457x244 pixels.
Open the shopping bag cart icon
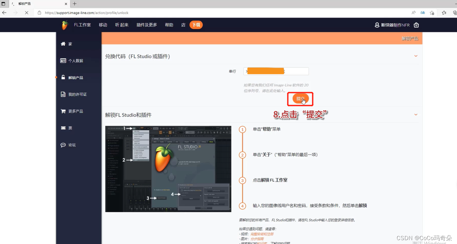coord(416,25)
